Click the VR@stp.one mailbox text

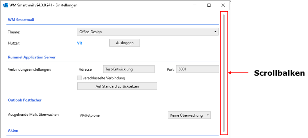89,115
